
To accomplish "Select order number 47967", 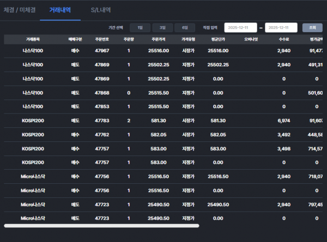I will 102,51.
